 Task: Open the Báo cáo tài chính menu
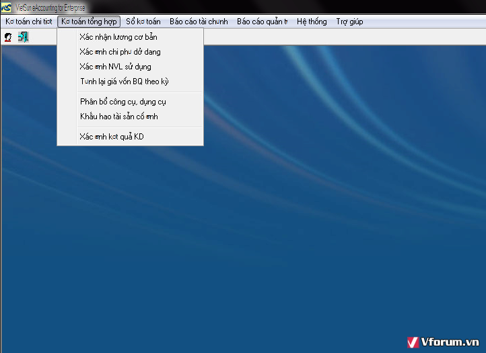pos(198,22)
